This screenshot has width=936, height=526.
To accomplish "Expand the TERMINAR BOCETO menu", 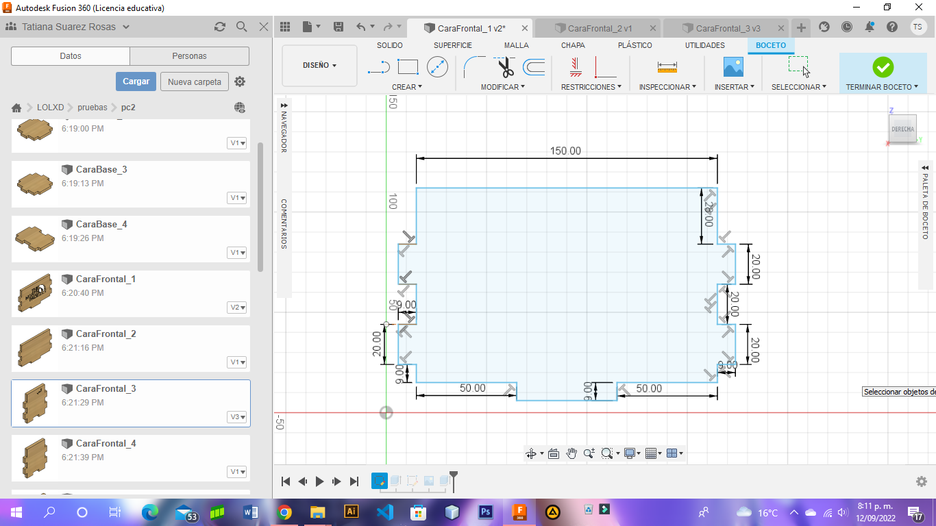I will coord(882,87).
